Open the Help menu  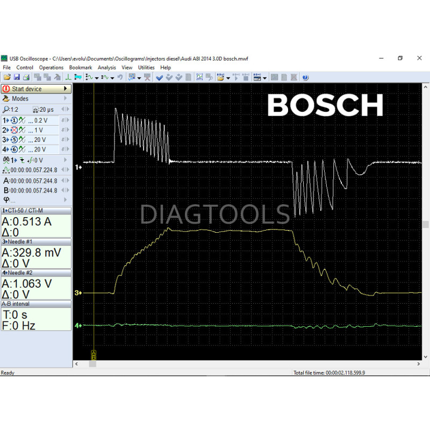[x=166, y=68]
